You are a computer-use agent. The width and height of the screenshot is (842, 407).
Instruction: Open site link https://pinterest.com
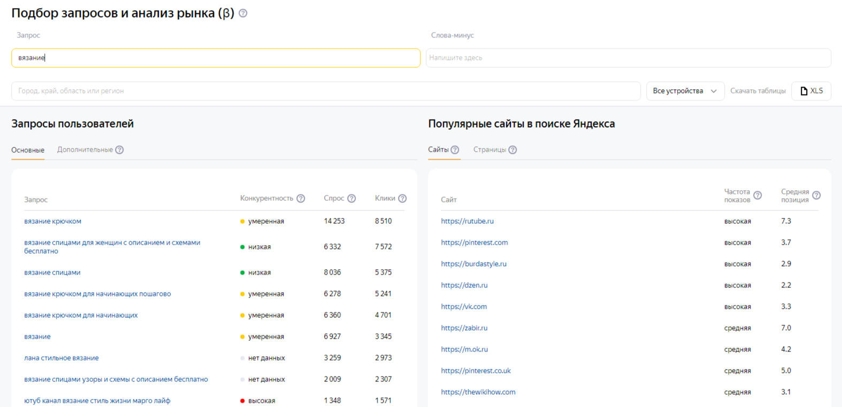[x=474, y=242]
